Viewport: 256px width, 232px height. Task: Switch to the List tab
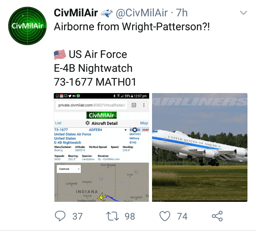pos(58,123)
